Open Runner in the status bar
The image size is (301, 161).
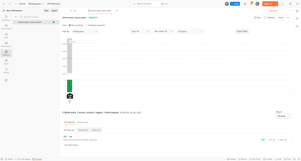[x=243, y=159]
